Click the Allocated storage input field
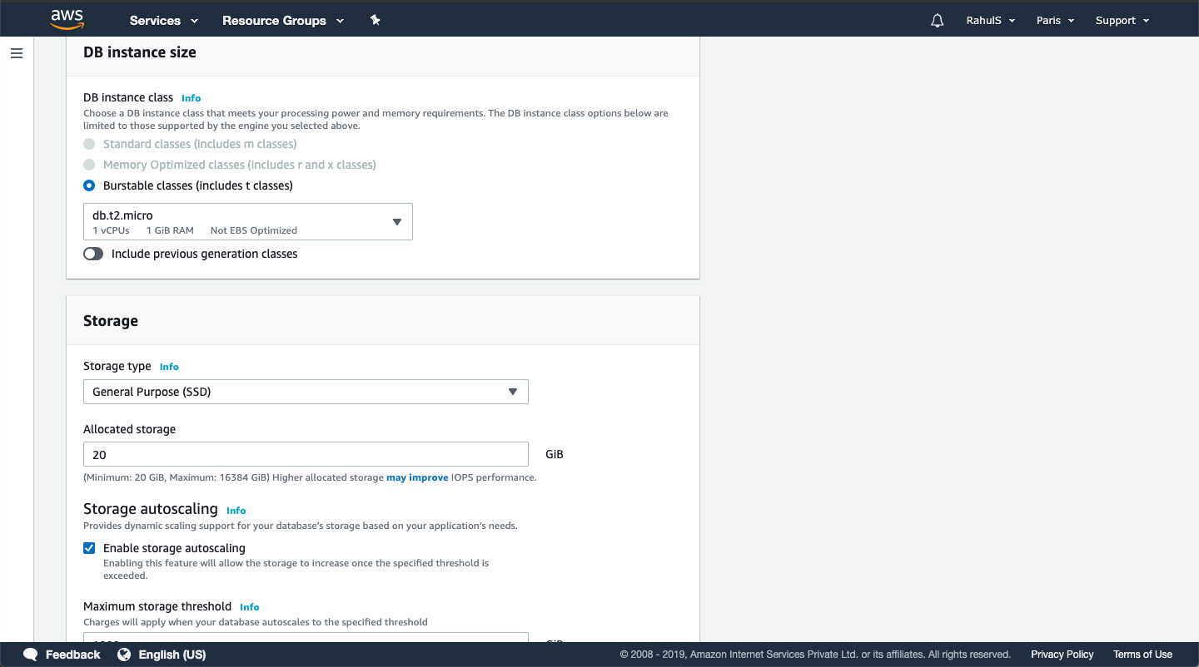This screenshot has width=1199, height=667. [x=306, y=454]
